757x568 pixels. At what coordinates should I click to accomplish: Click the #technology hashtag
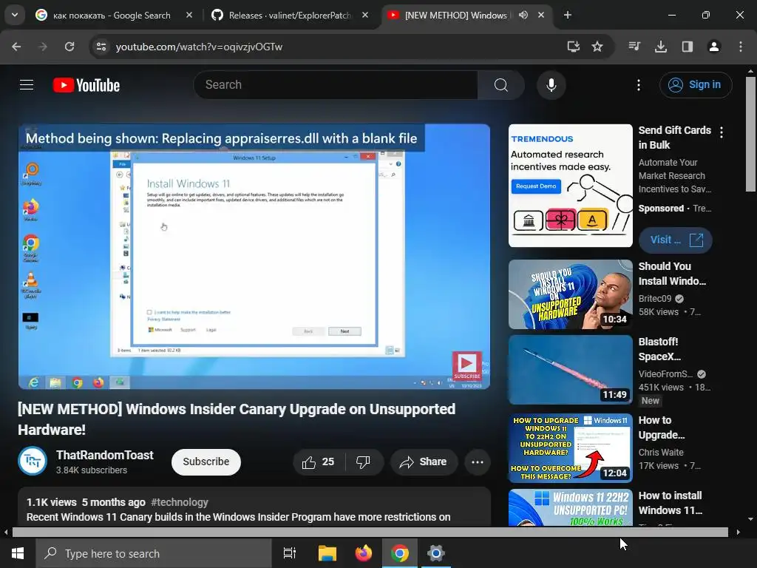point(180,502)
